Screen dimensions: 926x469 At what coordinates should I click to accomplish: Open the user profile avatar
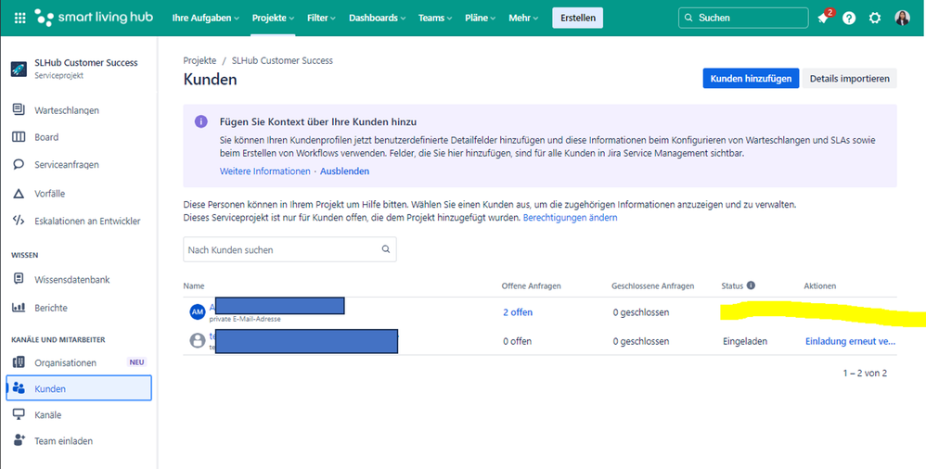pyautogui.click(x=903, y=18)
